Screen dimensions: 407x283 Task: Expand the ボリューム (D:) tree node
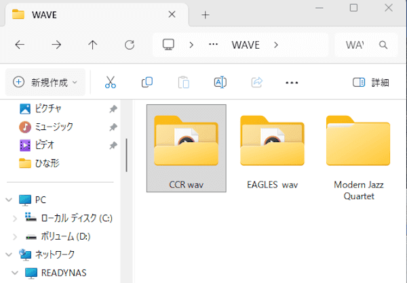click(16, 236)
